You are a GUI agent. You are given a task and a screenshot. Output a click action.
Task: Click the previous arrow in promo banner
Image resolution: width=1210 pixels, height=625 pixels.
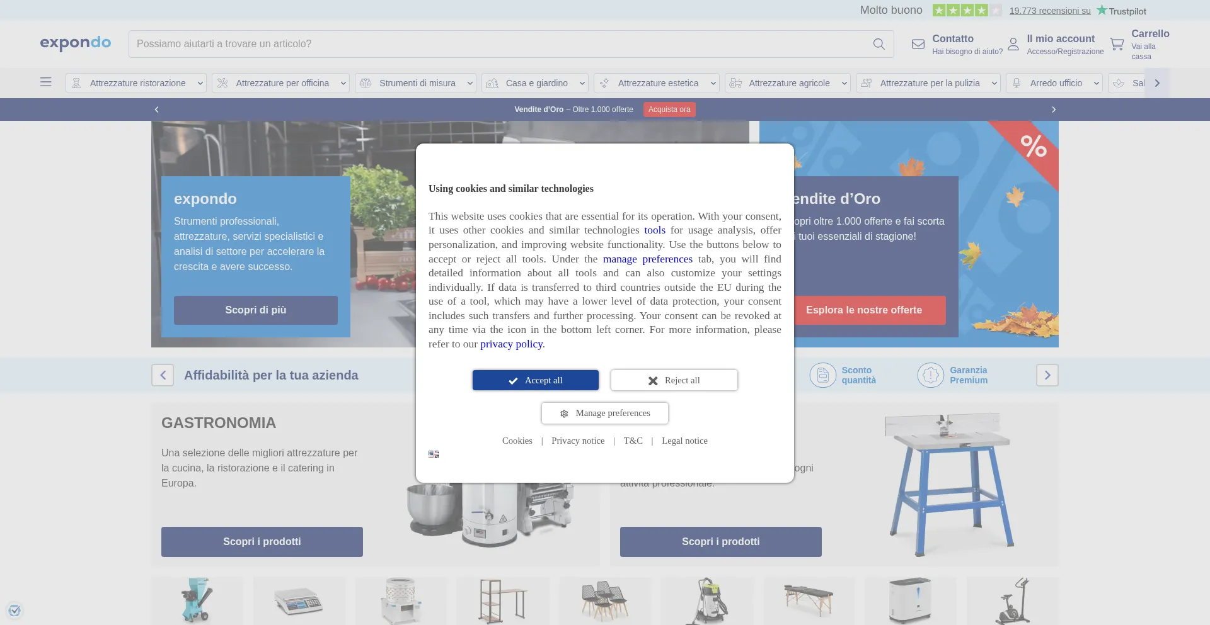[x=157, y=110]
